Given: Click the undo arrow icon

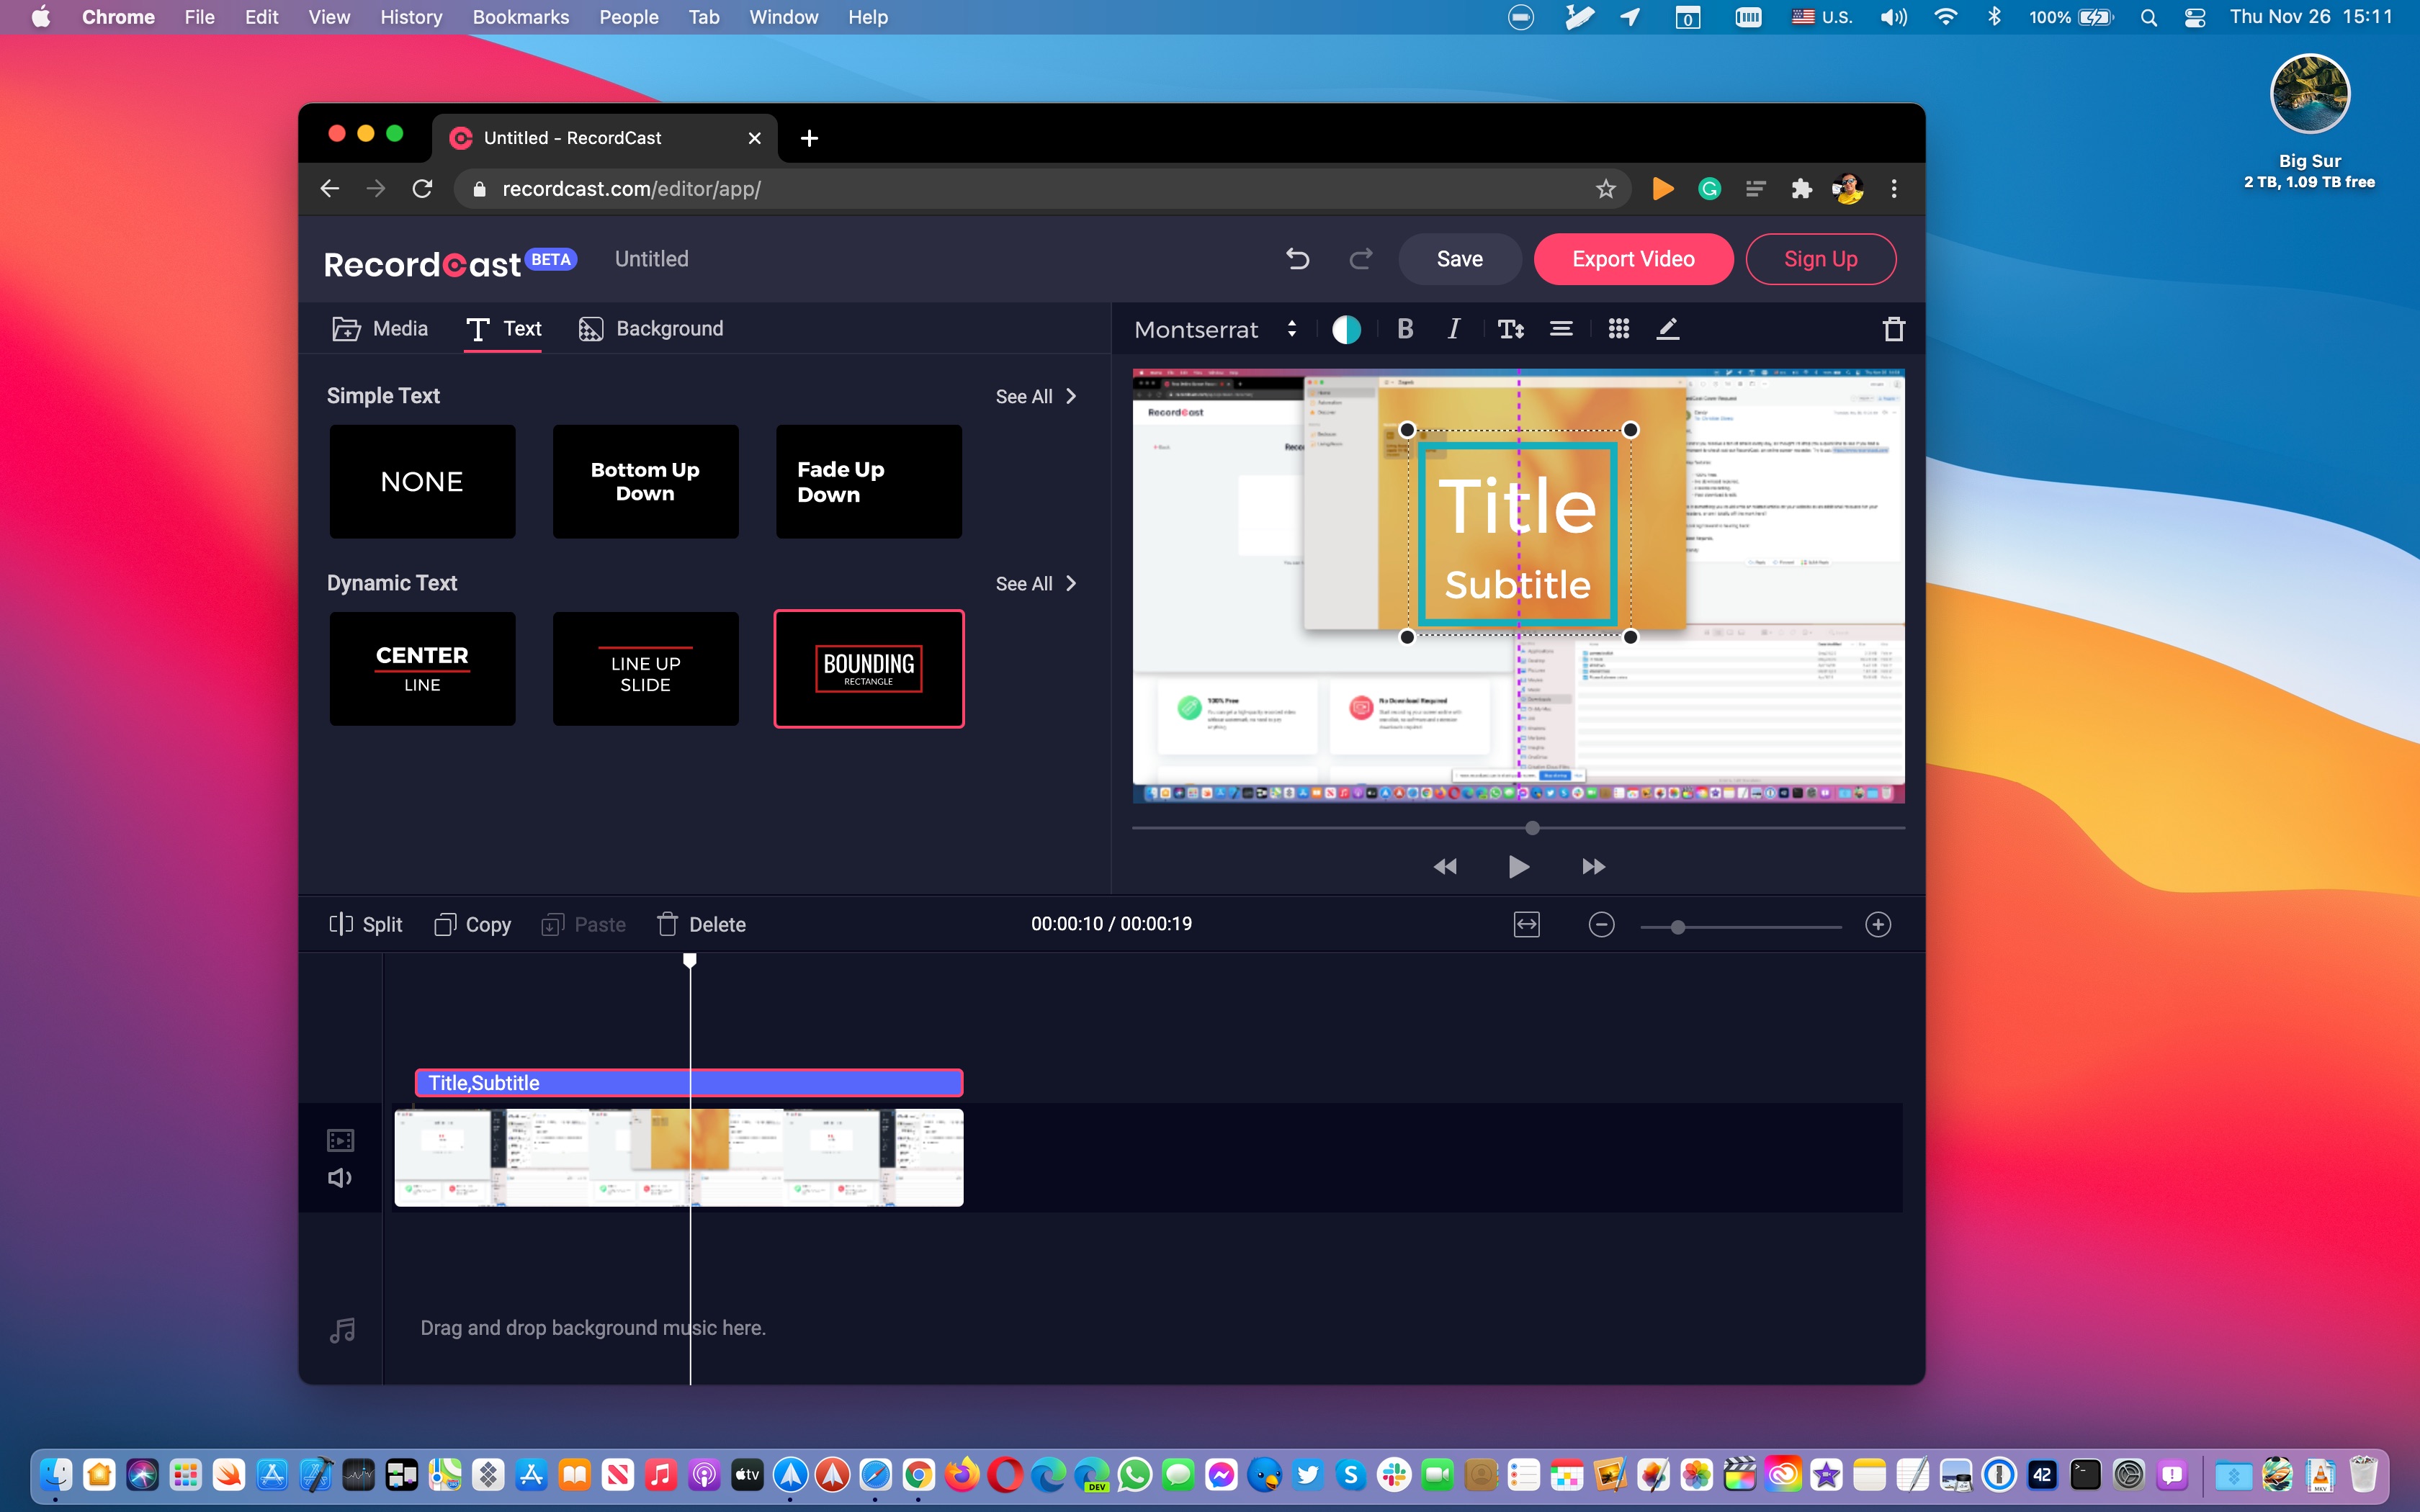Looking at the screenshot, I should [1297, 259].
